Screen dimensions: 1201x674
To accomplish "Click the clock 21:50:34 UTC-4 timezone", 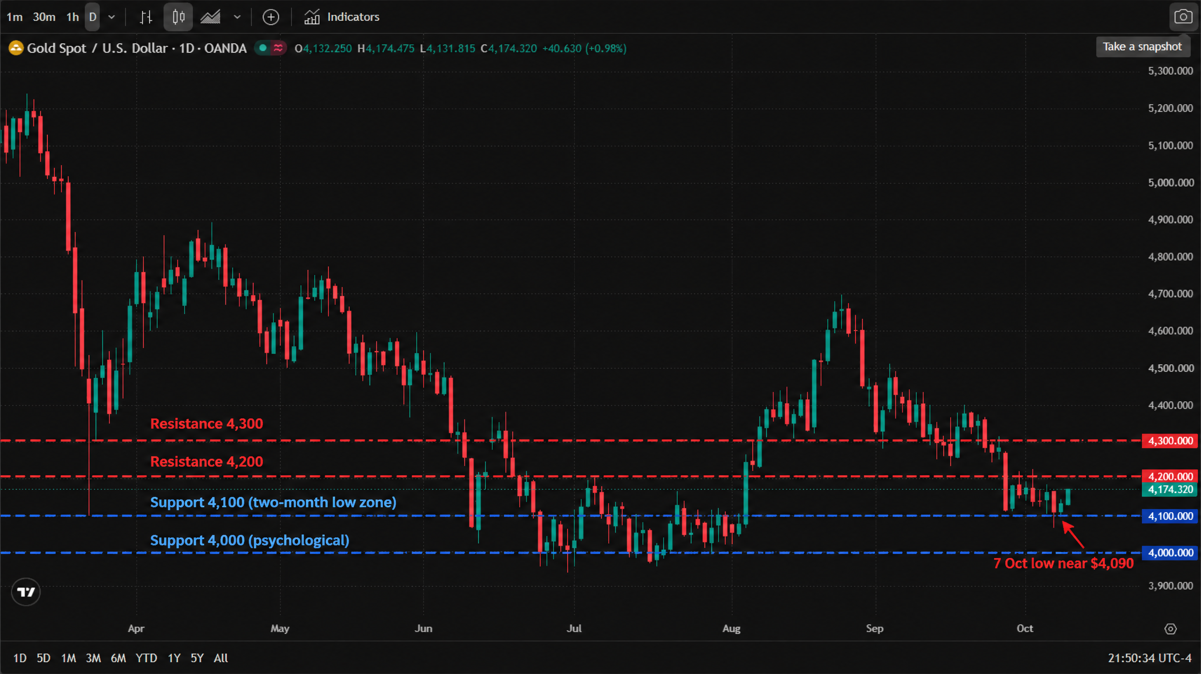I will coord(1150,658).
